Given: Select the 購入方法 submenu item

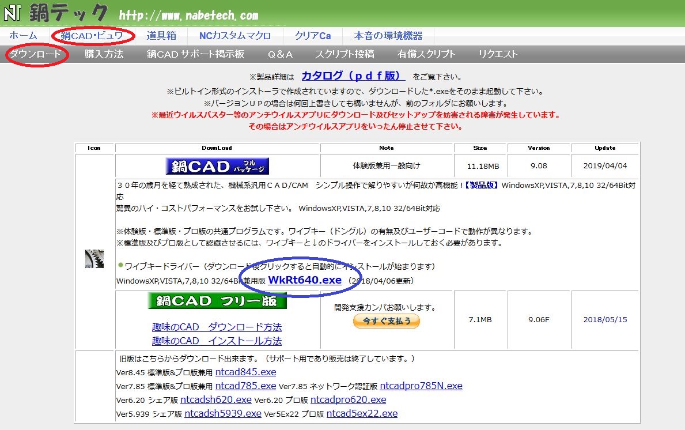Looking at the screenshot, I should tap(104, 54).
